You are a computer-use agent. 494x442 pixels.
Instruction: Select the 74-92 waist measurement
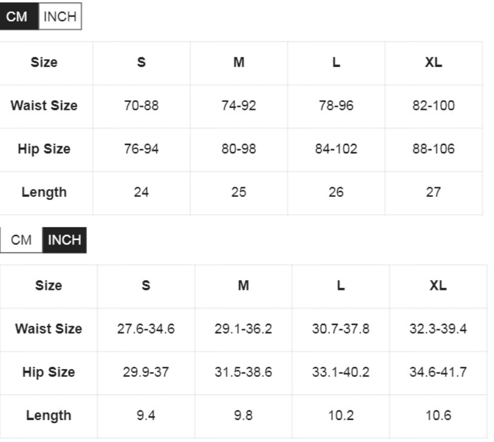(x=239, y=106)
